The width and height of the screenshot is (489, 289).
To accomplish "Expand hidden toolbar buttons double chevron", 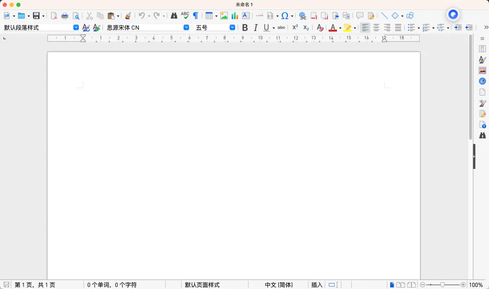I will pos(485,28).
